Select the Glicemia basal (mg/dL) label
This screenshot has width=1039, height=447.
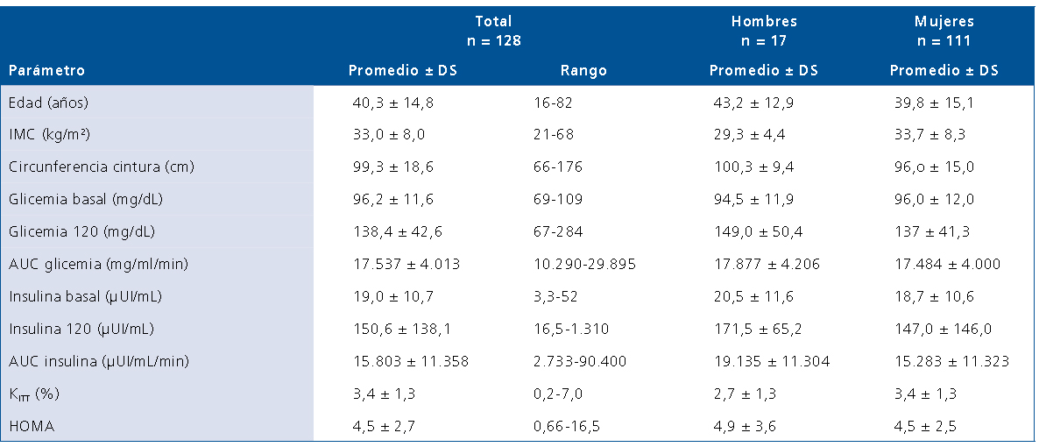click(85, 199)
